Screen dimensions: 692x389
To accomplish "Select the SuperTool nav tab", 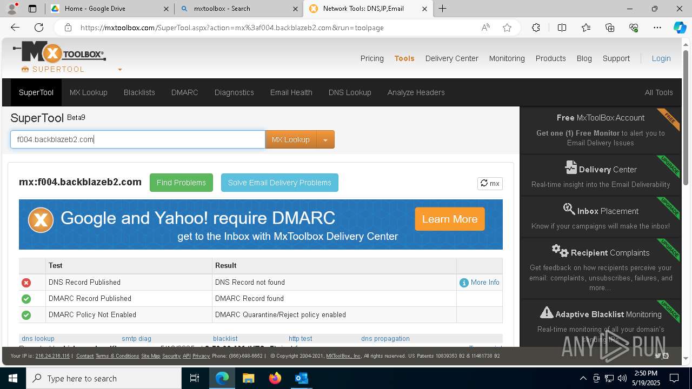I will pyautogui.click(x=36, y=92).
